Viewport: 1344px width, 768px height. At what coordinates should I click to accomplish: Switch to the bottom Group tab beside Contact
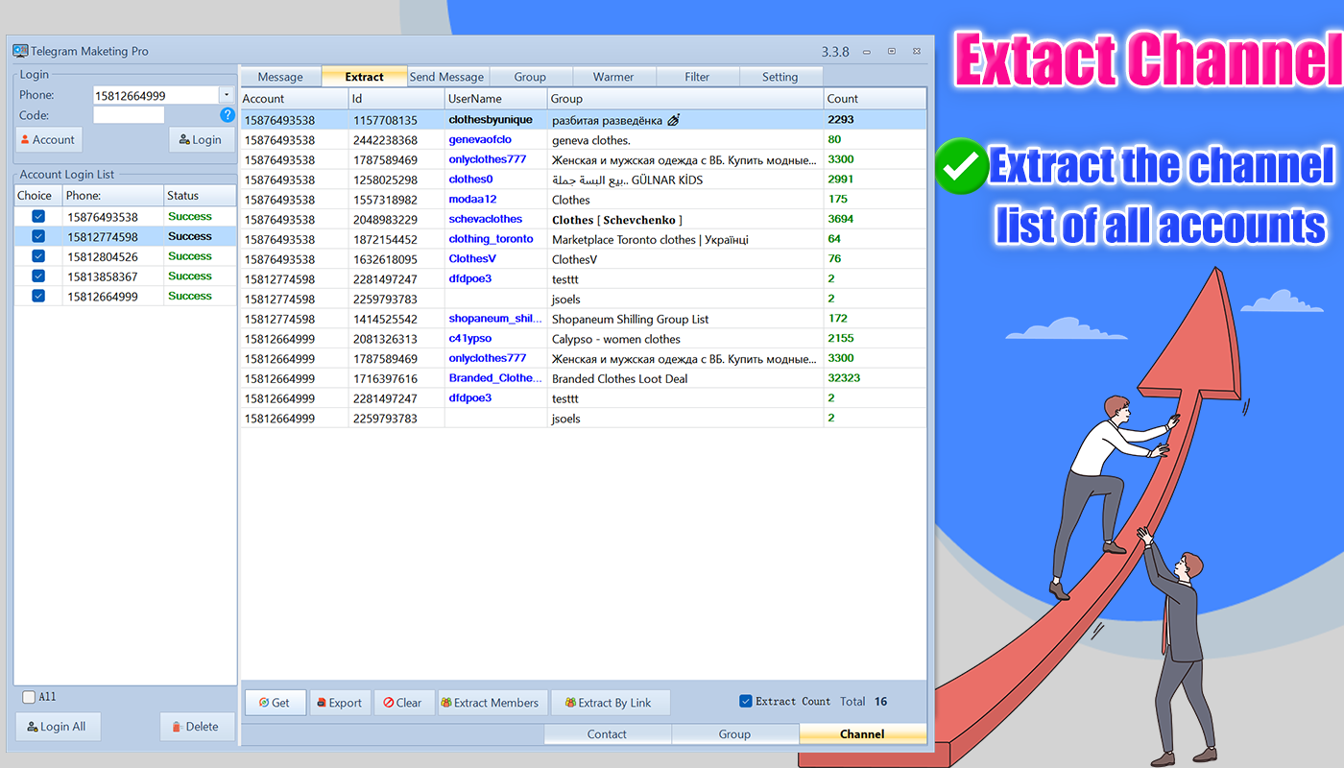pyautogui.click(x=735, y=734)
